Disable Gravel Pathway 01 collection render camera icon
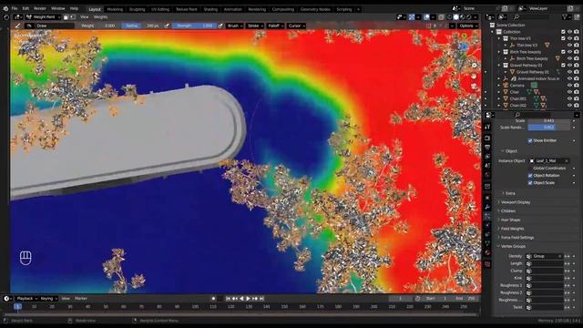Screen dimensions: 583x328 coord(577,65)
